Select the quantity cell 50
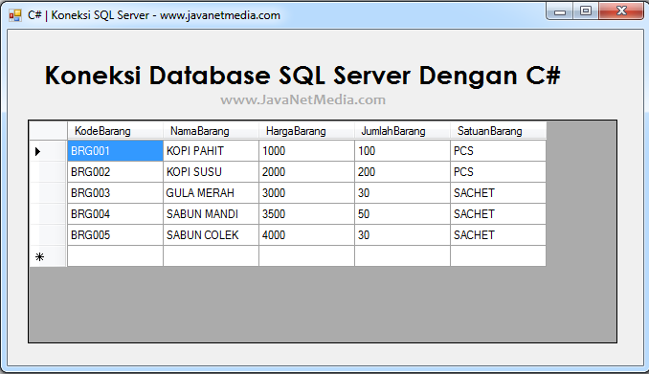649x374 pixels. click(x=402, y=214)
